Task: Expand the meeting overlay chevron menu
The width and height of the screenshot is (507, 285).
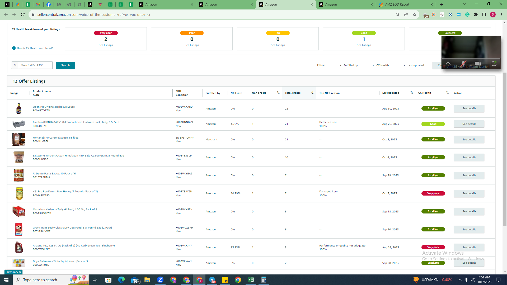Action: pos(448,63)
